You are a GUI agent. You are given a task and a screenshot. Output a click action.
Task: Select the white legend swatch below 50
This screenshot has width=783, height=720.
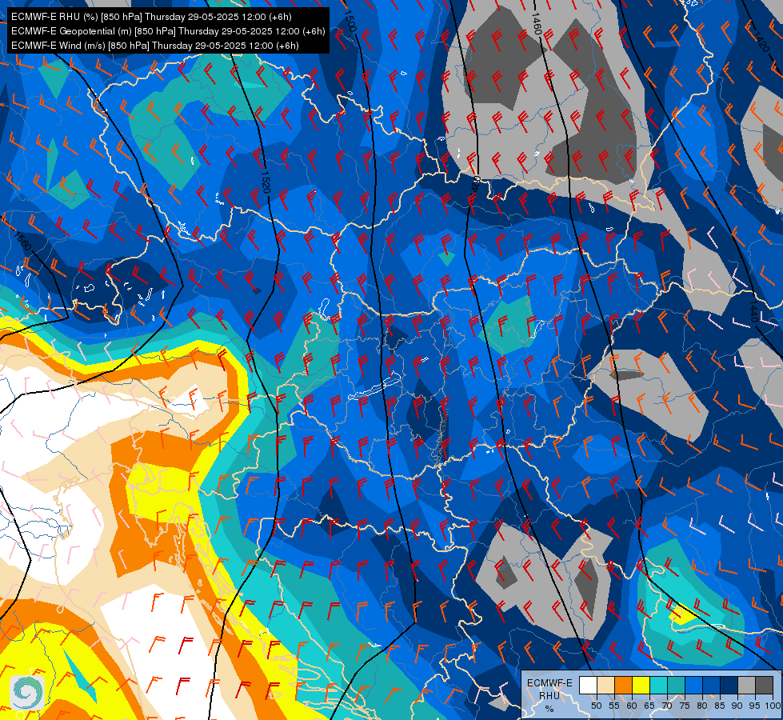pyautogui.click(x=588, y=686)
